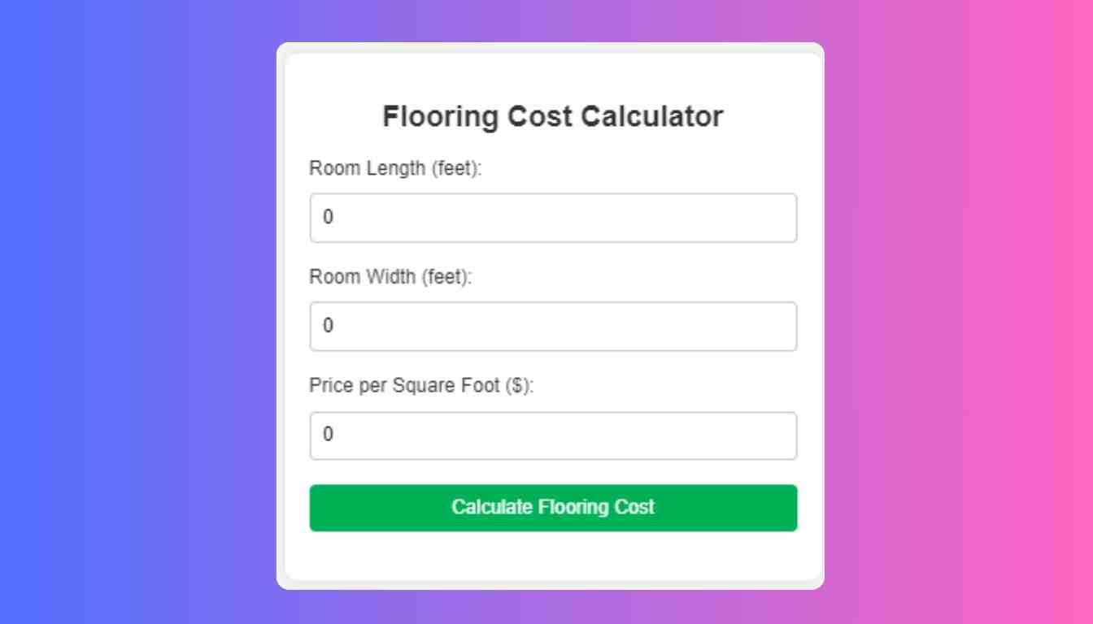Click inside the Price per Square Foot field
The image size is (1093, 624).
(x=553, y=435)
